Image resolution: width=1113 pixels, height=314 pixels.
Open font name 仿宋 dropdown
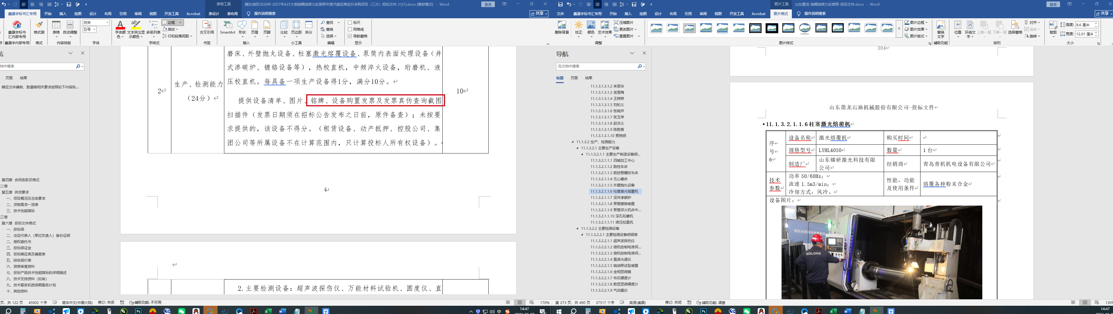(107, 22)
